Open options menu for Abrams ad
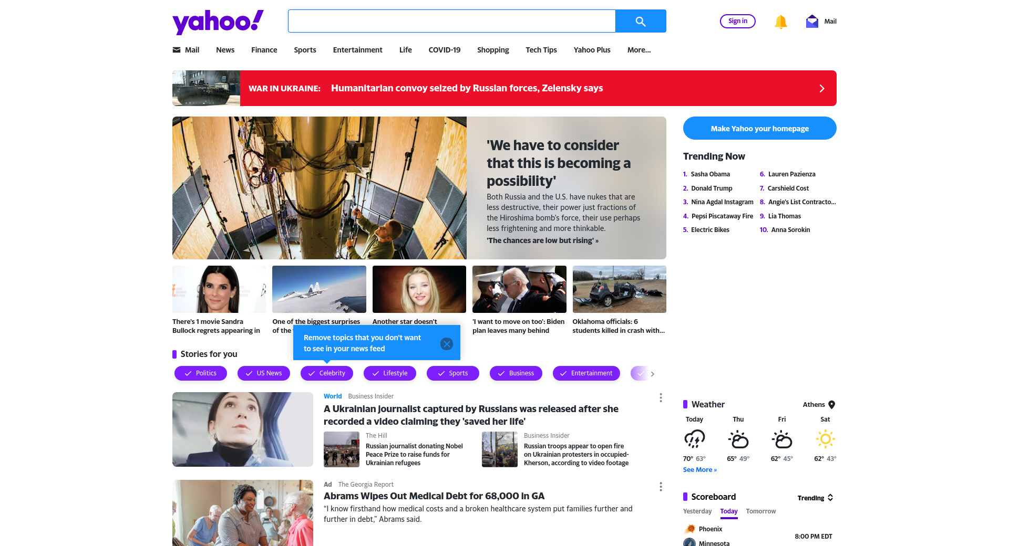Viewport: 1009px width, 546px height. [x=661, y=486]
